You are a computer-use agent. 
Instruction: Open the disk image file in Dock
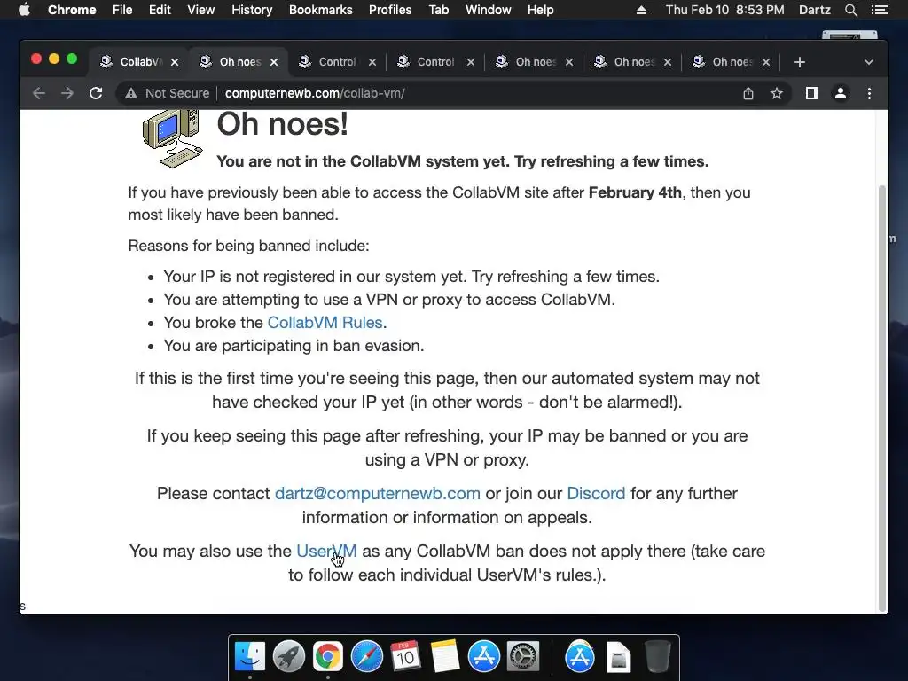click(x=618, y=657)
